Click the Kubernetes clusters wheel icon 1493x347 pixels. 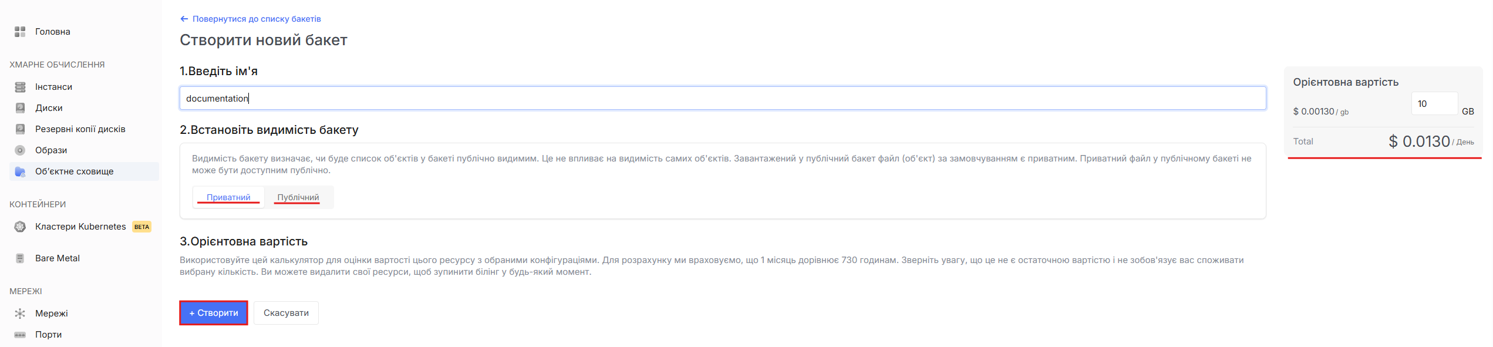coord(20,227)
